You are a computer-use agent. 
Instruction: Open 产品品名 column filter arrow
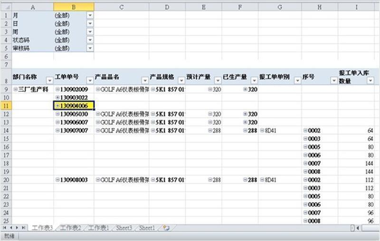[x=145, y=80]
